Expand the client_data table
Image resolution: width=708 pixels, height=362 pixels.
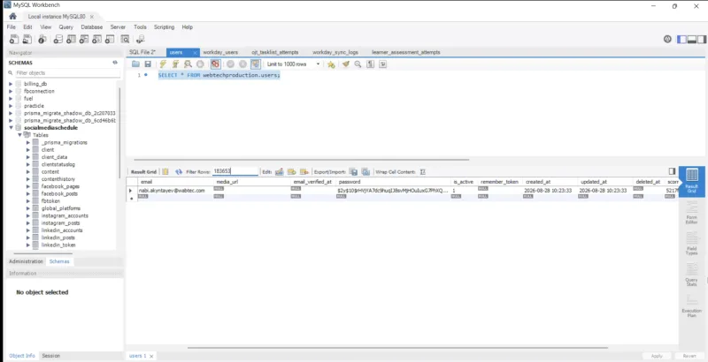pyautogui.click(x=28, y=157)
